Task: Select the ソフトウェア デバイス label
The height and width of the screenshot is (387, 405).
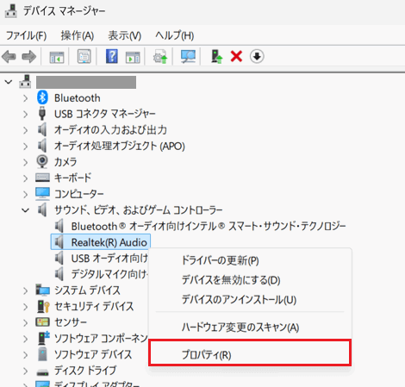Action: click(93, 354)
